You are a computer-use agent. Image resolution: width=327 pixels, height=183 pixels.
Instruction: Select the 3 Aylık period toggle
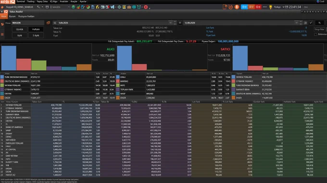tap(36, 35)
